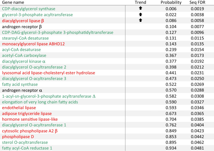This screenshot has height=151, width=214.
Task: Click Seq FDR value 0.0269
Action: click(197, 84)
